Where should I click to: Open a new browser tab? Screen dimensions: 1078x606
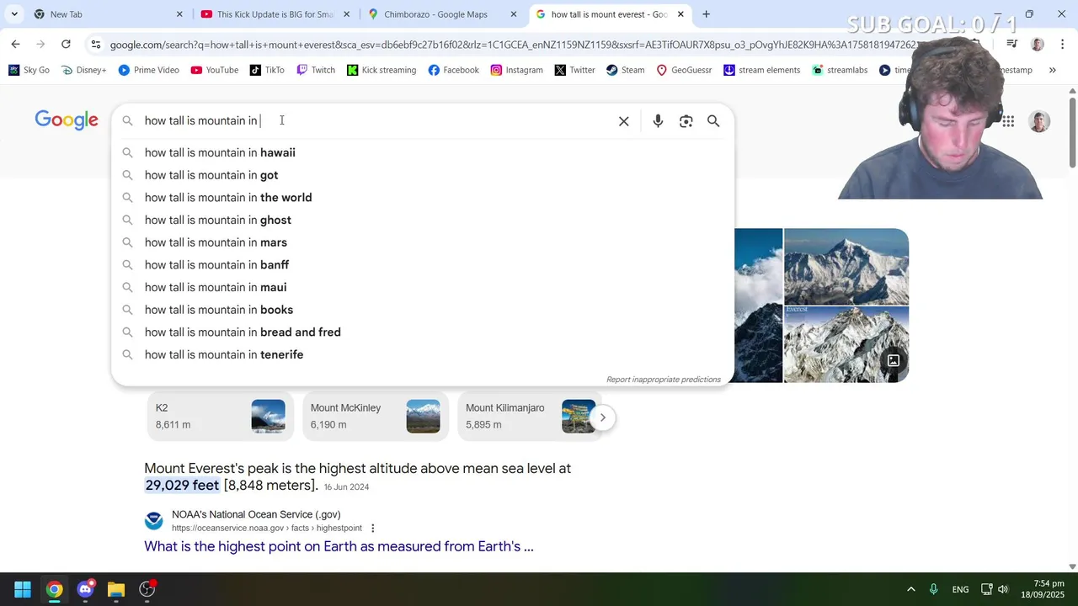tap(706, 14)
